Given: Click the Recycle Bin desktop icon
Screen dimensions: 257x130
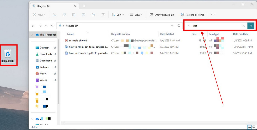Looking at the screenshot, I should click(8, 55).
